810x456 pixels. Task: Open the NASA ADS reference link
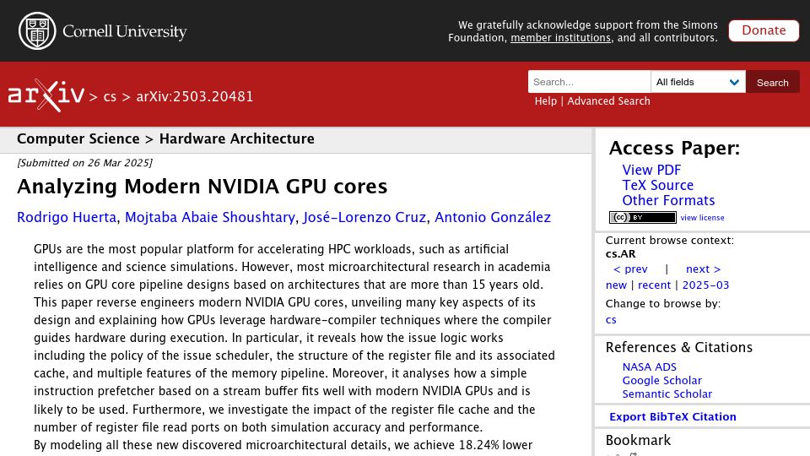(x=649, y=367)
